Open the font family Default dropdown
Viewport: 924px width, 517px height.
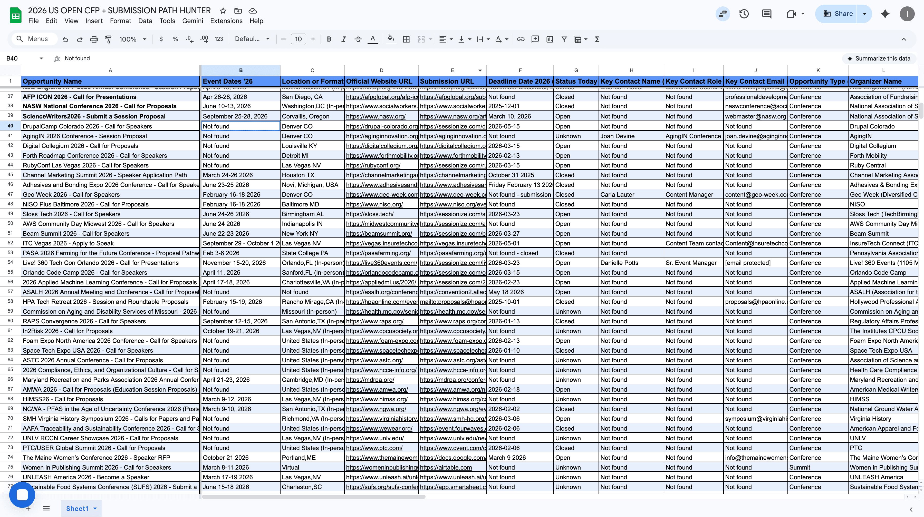tap(252, 39)
